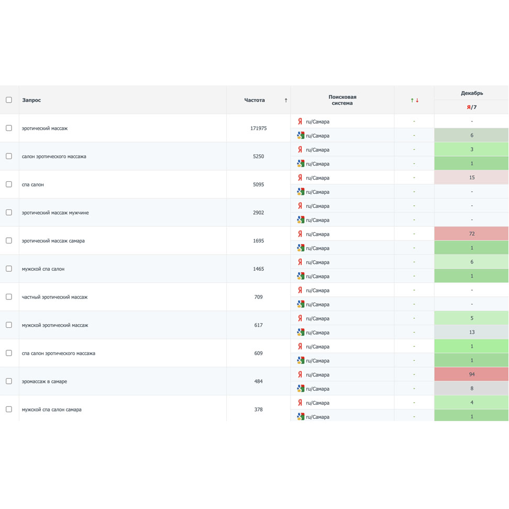509x509 pixels.
Task: Check the "эромассаж в самаре" row checkbox
Action: pos(9,381)
